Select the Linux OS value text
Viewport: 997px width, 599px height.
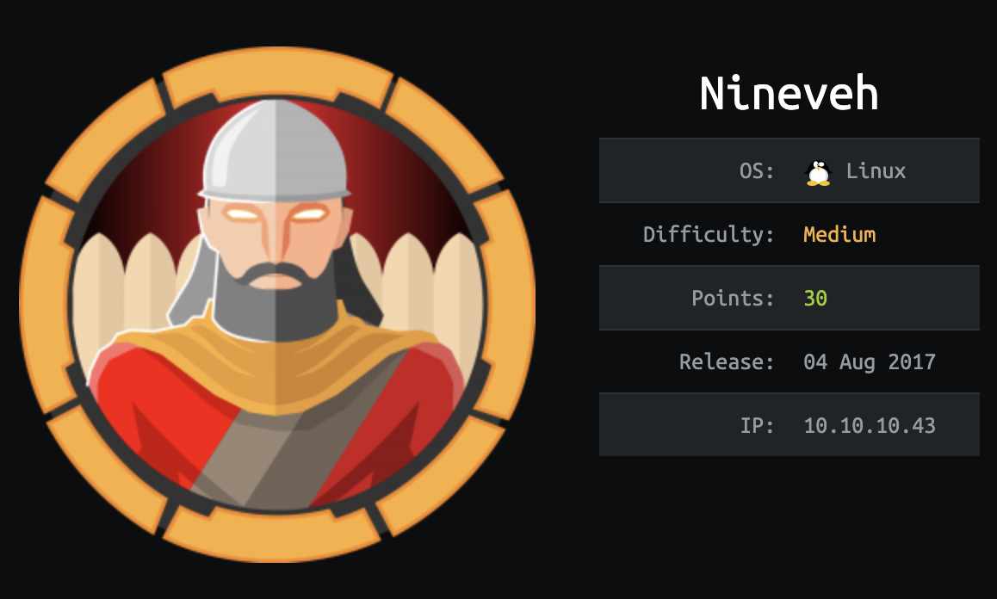[876, 171]
